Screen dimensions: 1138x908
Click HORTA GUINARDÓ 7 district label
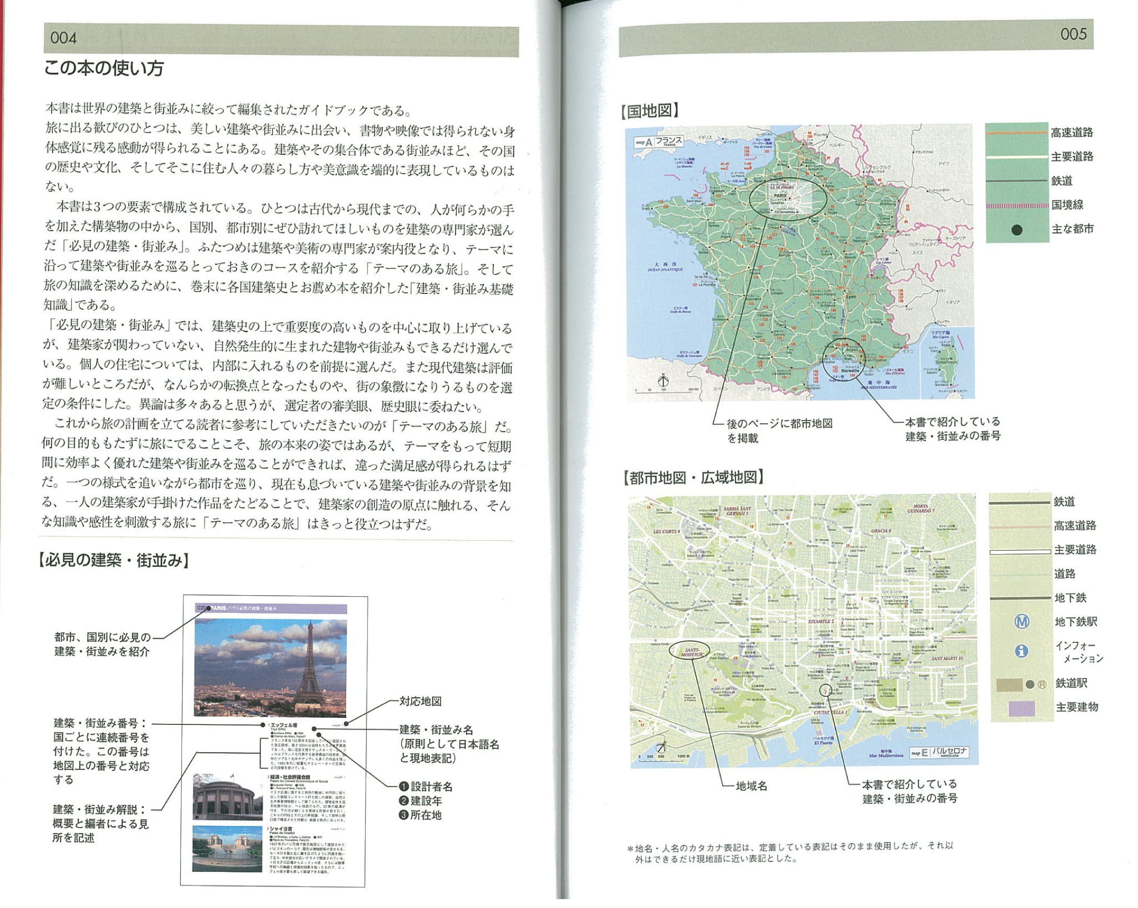click(920, 509)
